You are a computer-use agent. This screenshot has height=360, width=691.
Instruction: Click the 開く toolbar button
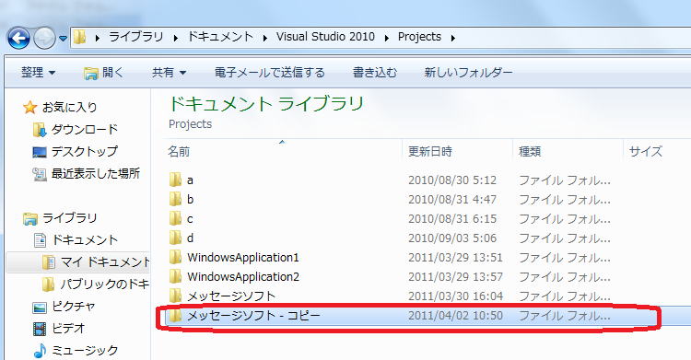click(103, 72)
